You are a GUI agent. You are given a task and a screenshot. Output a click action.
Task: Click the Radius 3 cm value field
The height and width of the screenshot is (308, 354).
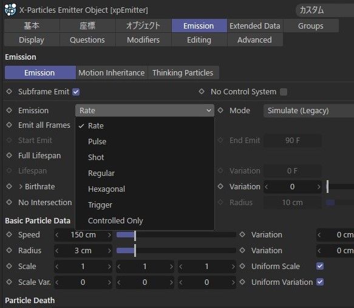pyautogui.click(x=83, y=251)
